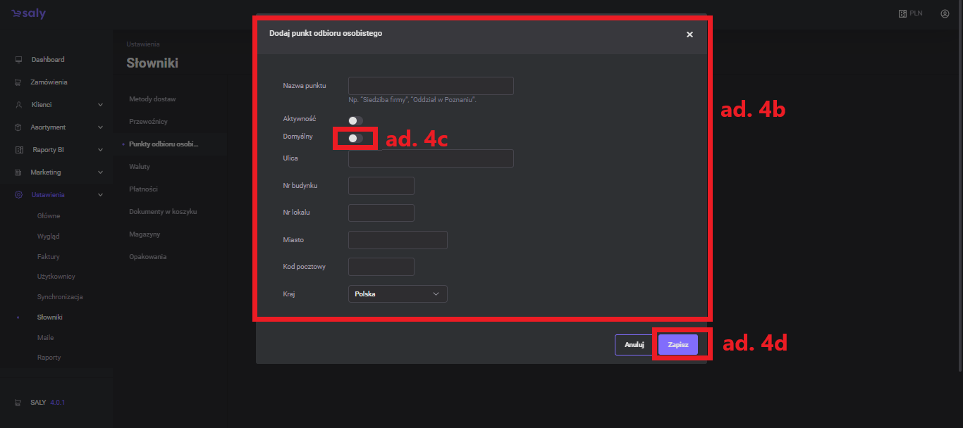Open the Metody dostaw dictionary tab
The image size is (963, 428).
coord(152,99)
